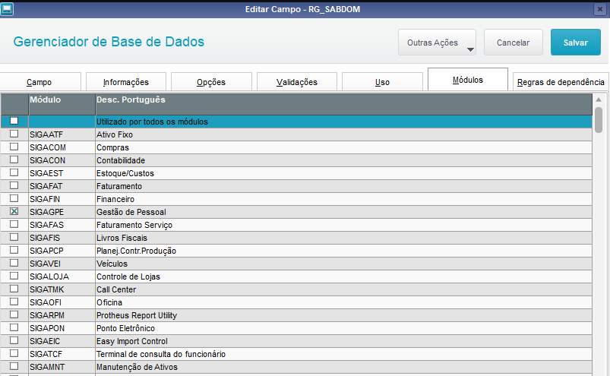This screenshot has height=376, width=610.
Task: Click the Módulo column header
Action: click(x=62, y=104)
